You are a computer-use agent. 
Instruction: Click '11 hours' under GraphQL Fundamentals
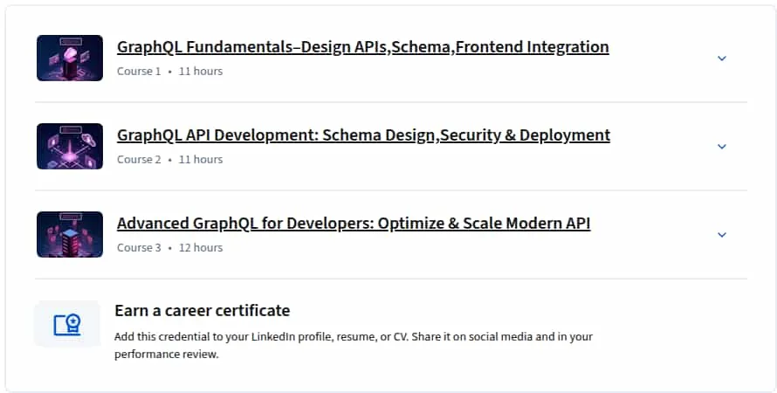point(201,72)
